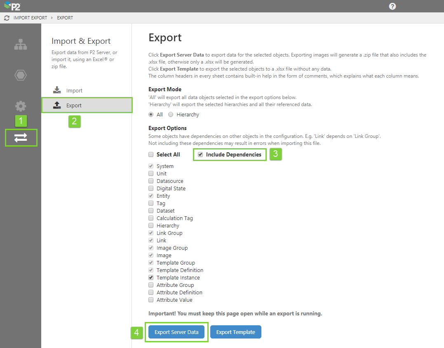Click IMPORT EXPORT breadcrumb link

pyautogui.click(x=30, y=18)
